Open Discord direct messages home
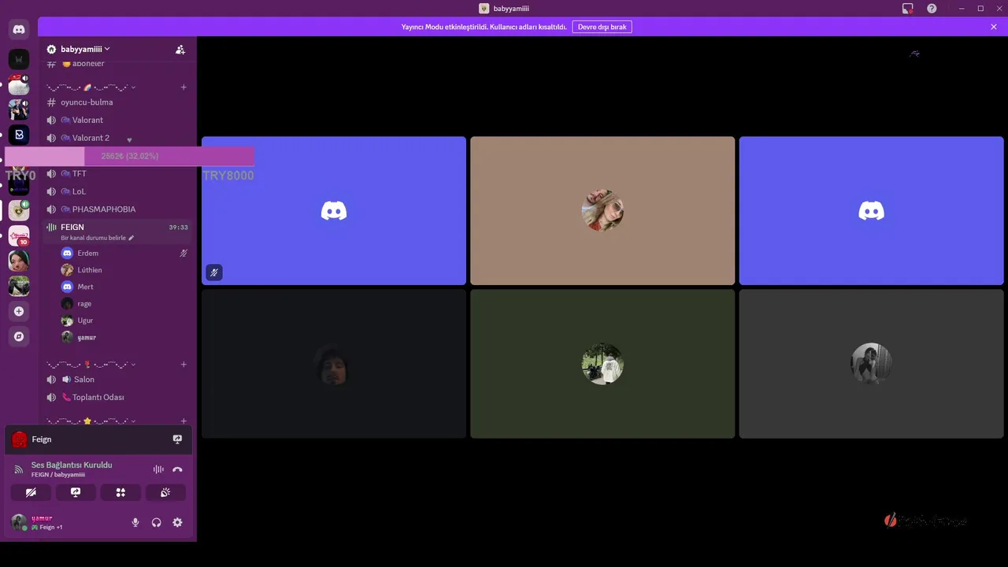 coord(19,29)
